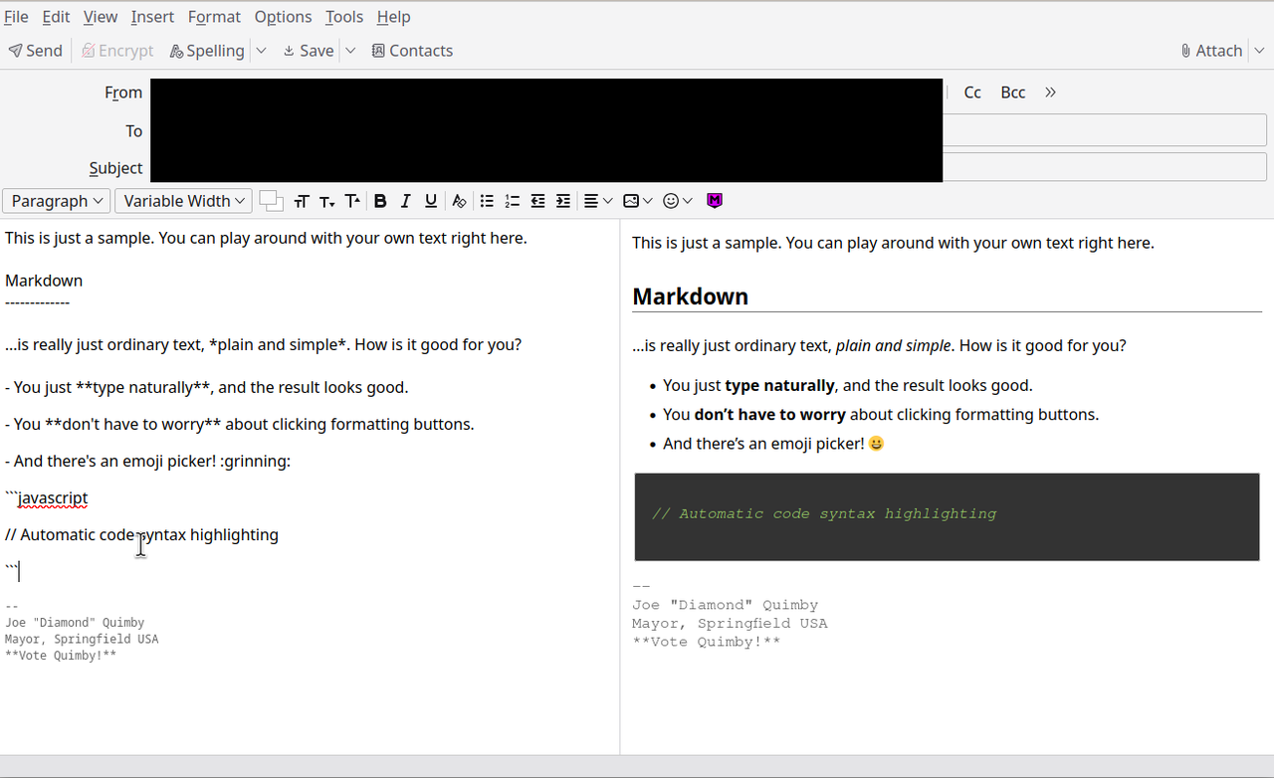Save the message draft
This screenshot has width=1274, height=778.
[308, 51]
